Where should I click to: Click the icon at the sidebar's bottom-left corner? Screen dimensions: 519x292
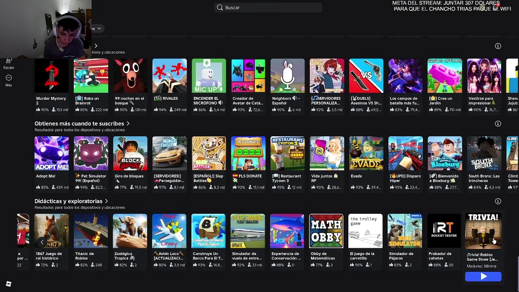[x=9, y=284]
